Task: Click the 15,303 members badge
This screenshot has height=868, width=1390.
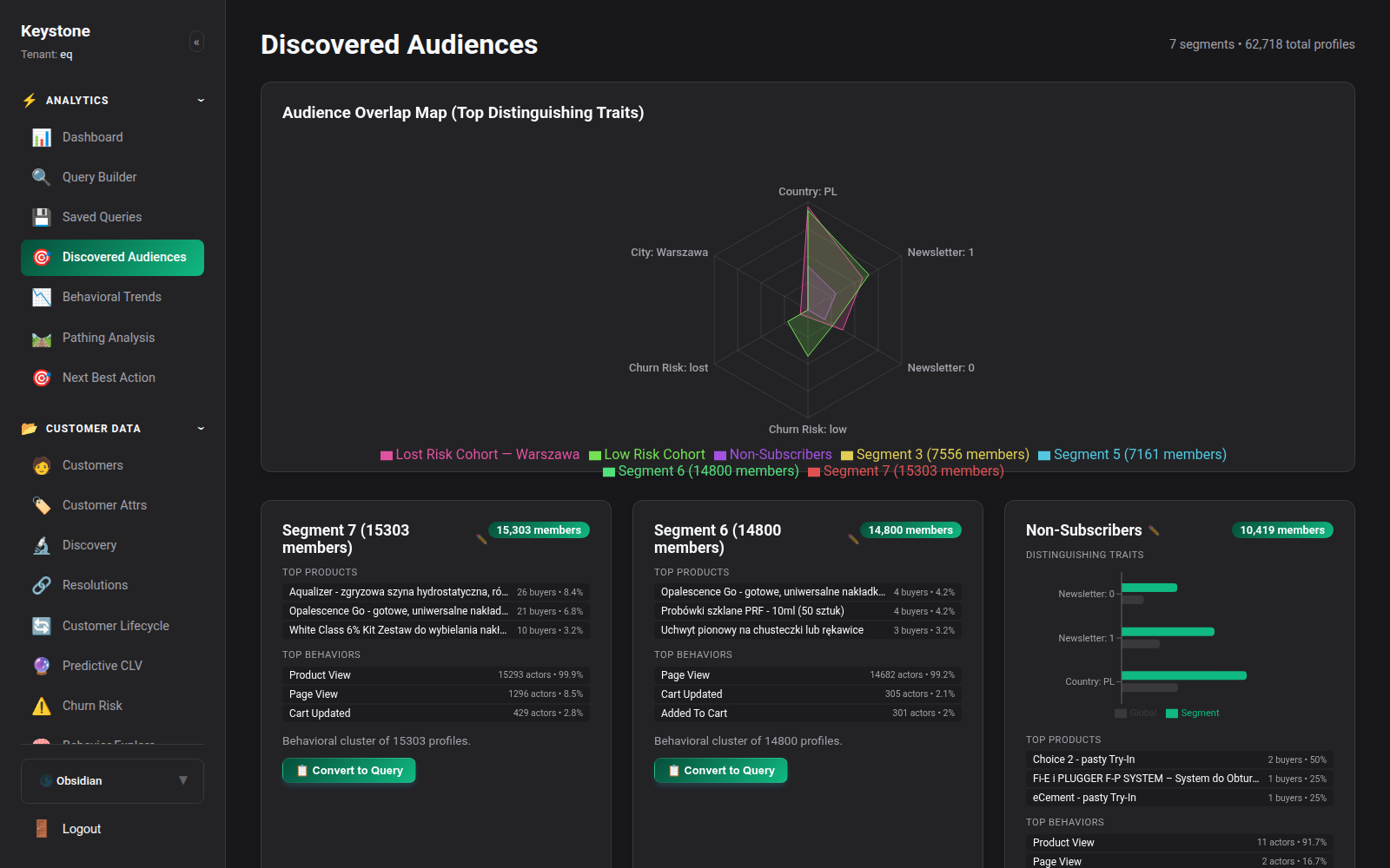Action: [539, 530]
